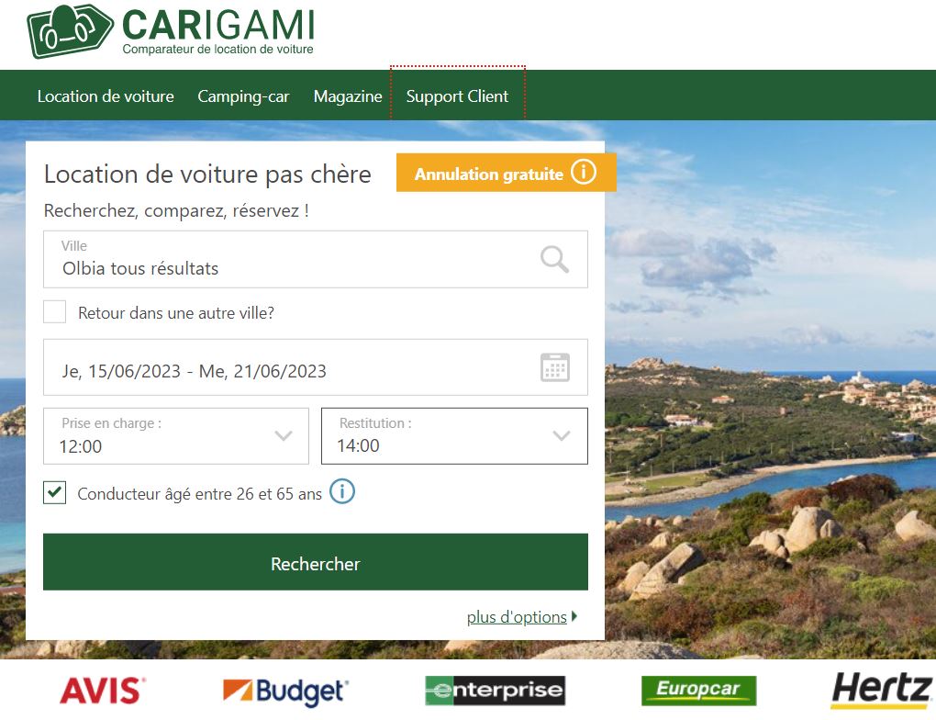This screenshot has height=720, width=936.
Task: Click the search magnifier in Ville field
Action: coord(554,259)
